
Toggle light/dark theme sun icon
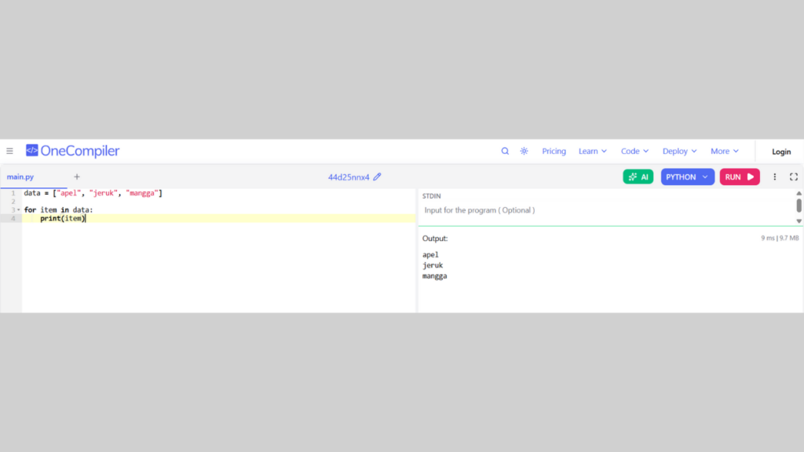[524, 151]
